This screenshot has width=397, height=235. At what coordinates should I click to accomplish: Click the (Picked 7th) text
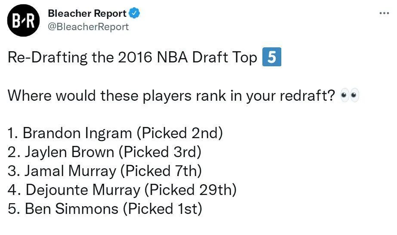click(x=161, y=171)
